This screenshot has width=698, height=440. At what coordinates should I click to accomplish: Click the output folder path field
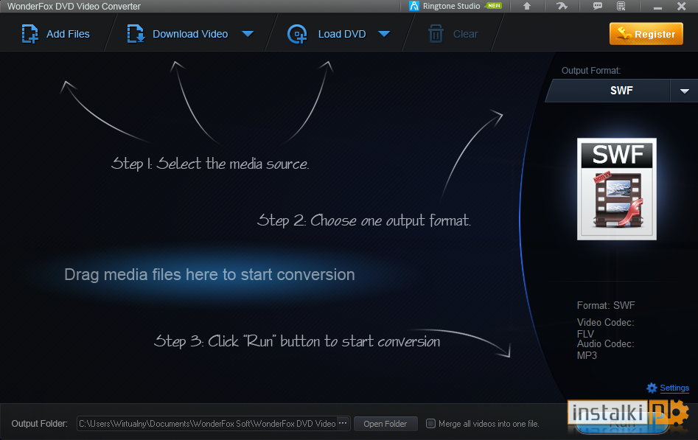point(207,424)
